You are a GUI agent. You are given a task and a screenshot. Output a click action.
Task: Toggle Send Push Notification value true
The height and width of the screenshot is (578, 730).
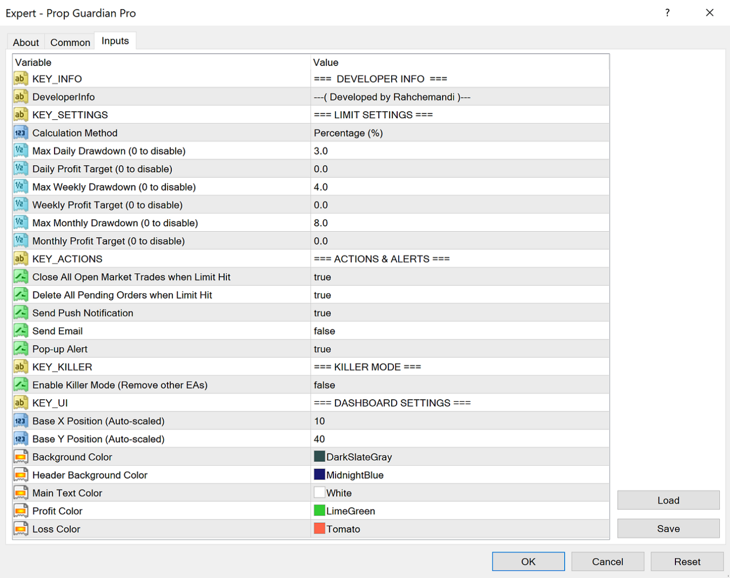point(460,313)
